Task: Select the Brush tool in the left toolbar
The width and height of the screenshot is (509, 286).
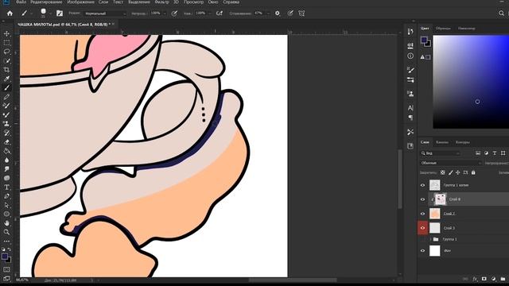Action: [x=6, y=88]
